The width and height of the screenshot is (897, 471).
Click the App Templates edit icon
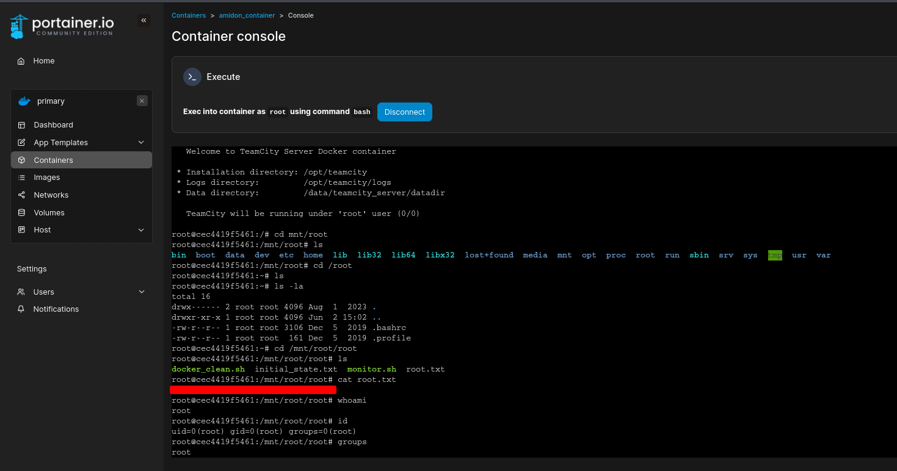coord(21,143)
